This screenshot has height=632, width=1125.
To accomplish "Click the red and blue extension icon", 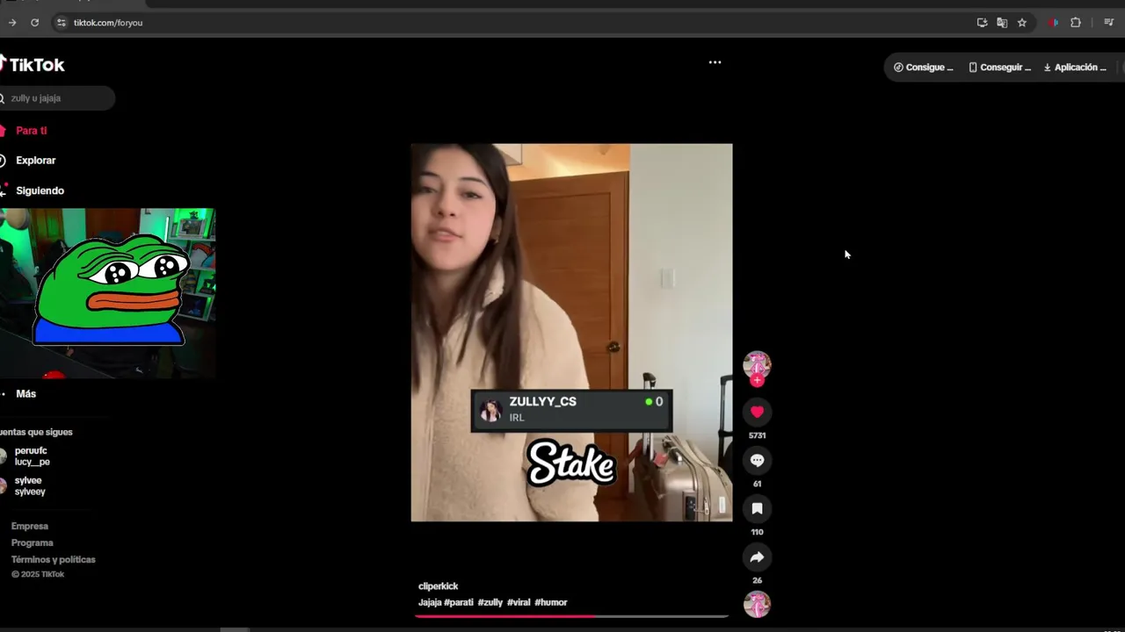I will coord(1054,23).
